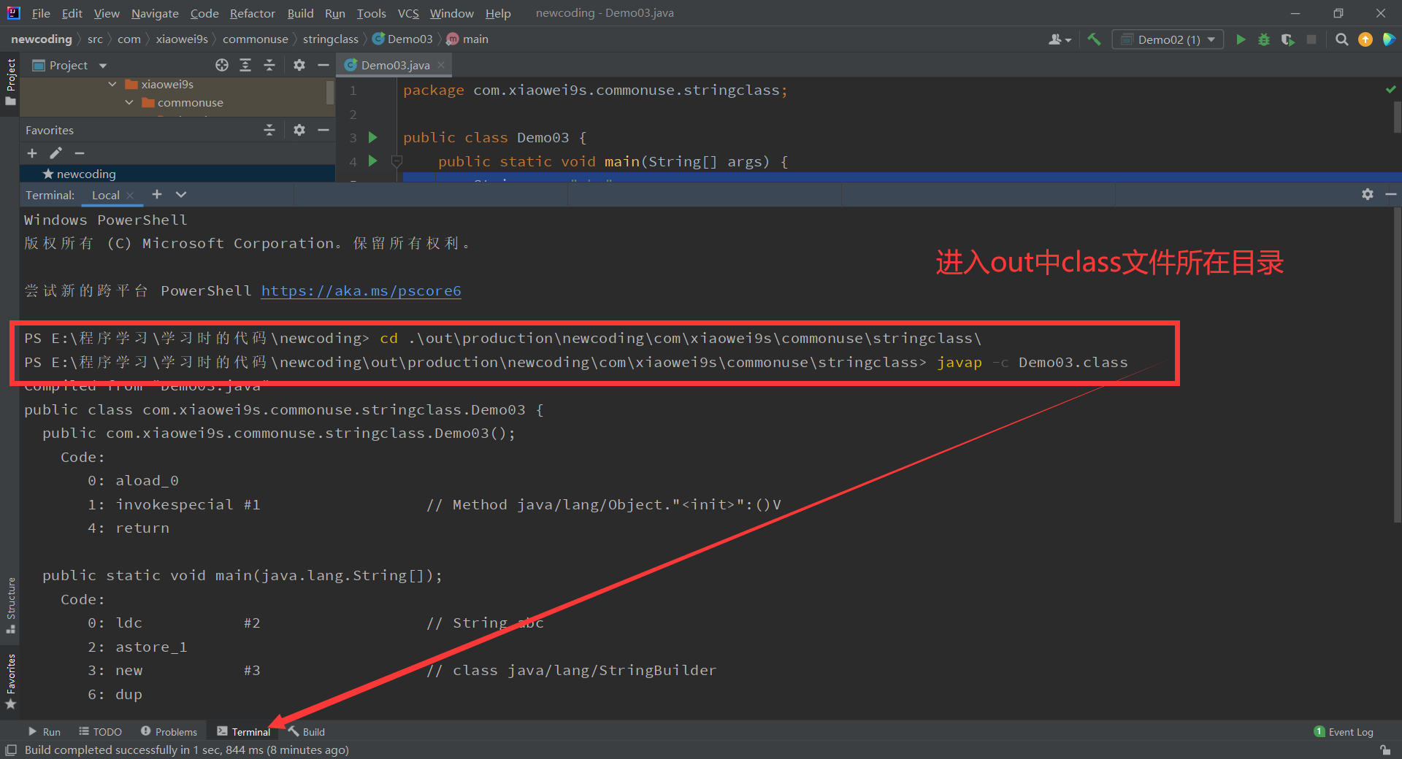Image resolution: width=1402 pixels, height=759 pixels.
Task: Open the Project view dropdown
Action: pos(103,66)
